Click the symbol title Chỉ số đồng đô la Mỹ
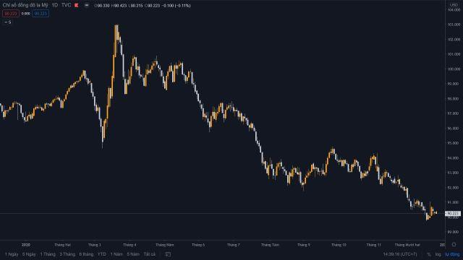Viewport: 463px width, 260px height. pyautogui.click(x=25, y=5)
